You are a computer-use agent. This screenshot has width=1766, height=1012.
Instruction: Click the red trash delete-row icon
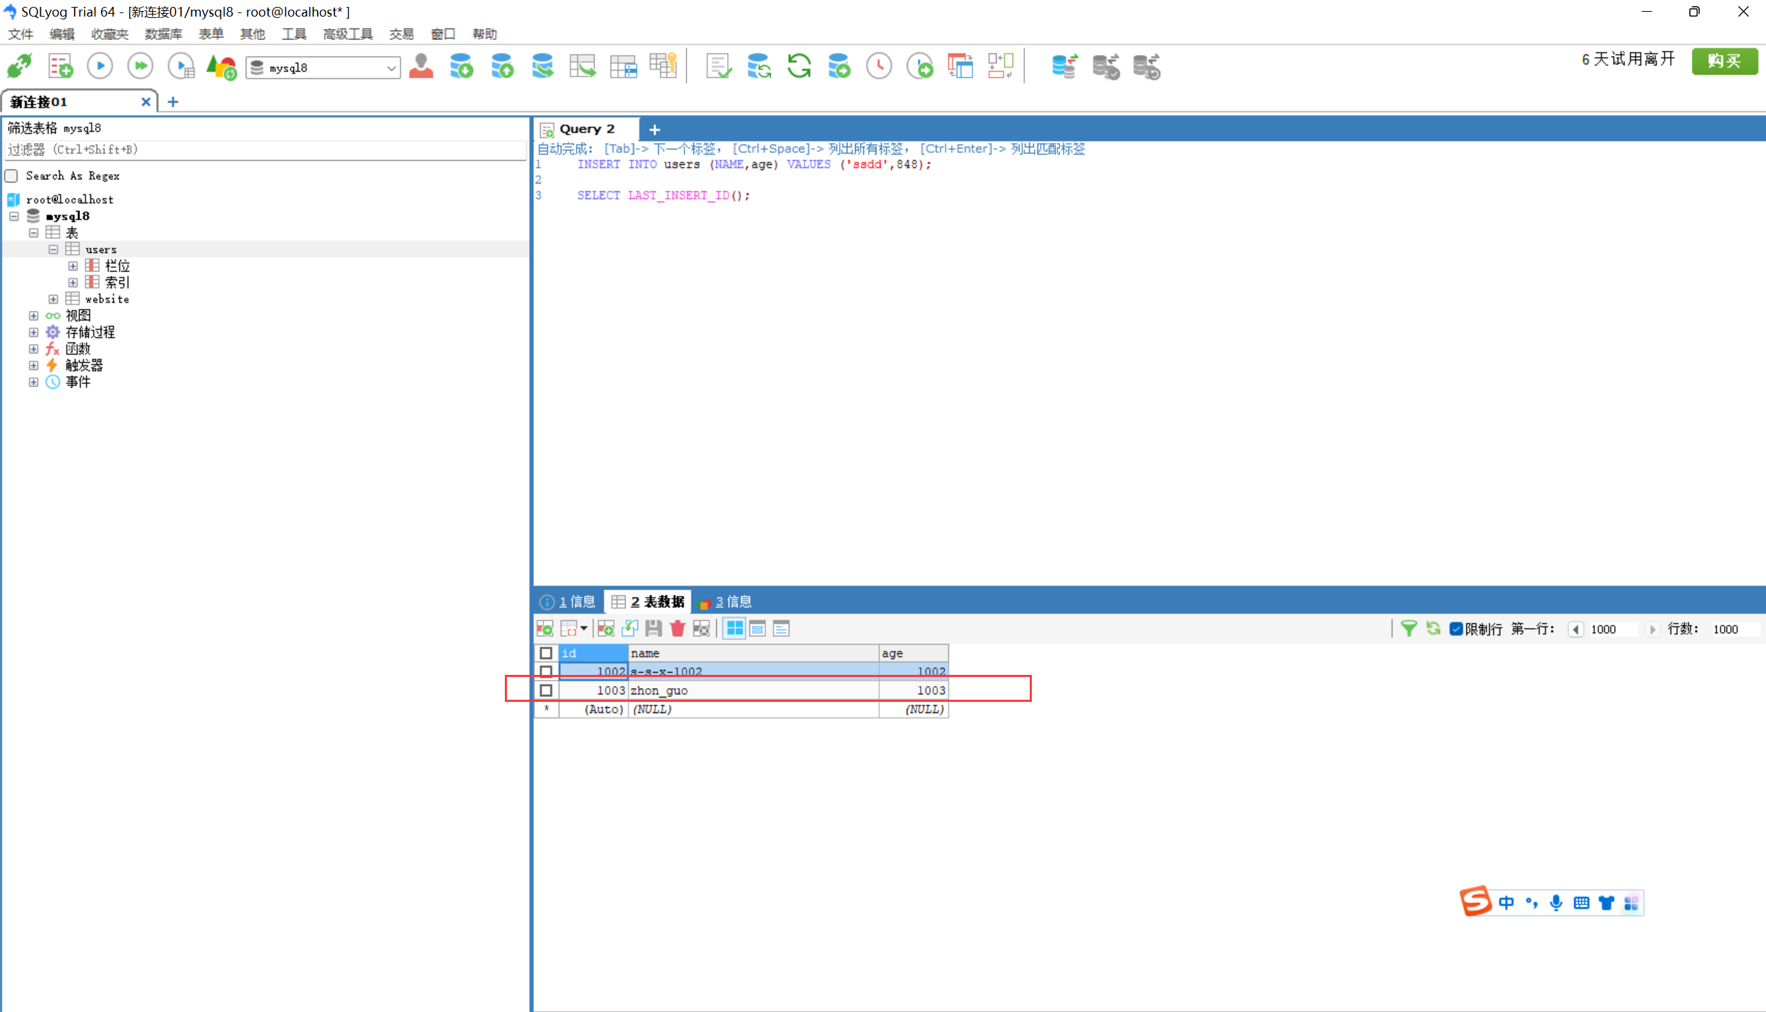[678, 629]
